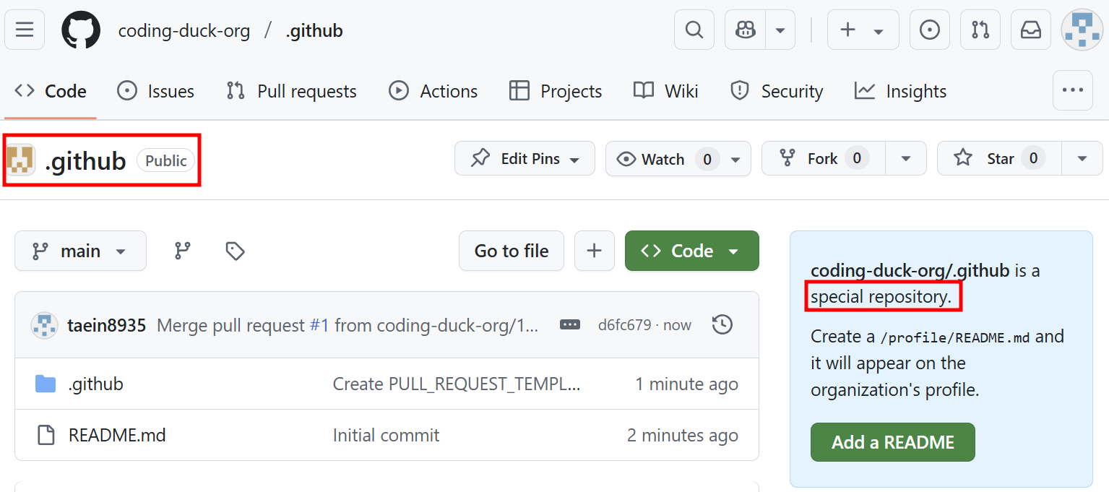Click the Fork button
Screen dimensions: 1109x492
click(x=825, y=158)
